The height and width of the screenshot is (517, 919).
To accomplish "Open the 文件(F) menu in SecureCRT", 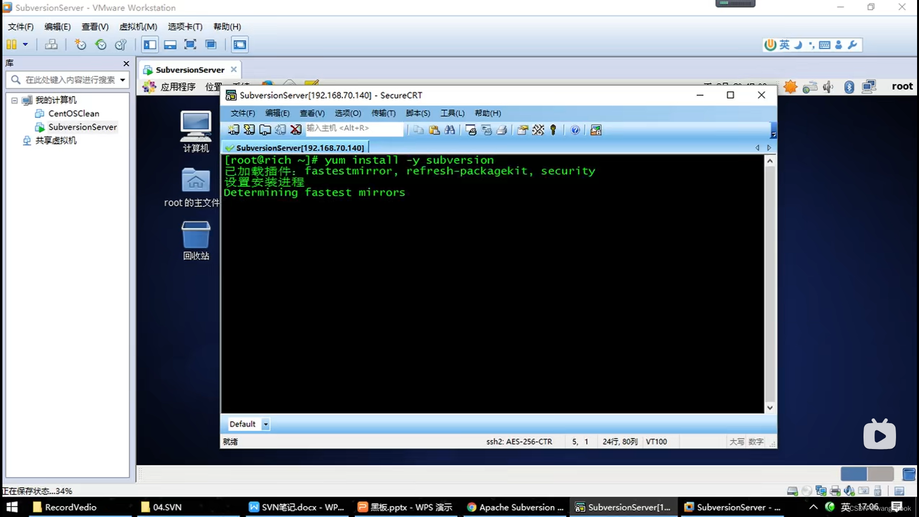I will click(x=242, y=112).
